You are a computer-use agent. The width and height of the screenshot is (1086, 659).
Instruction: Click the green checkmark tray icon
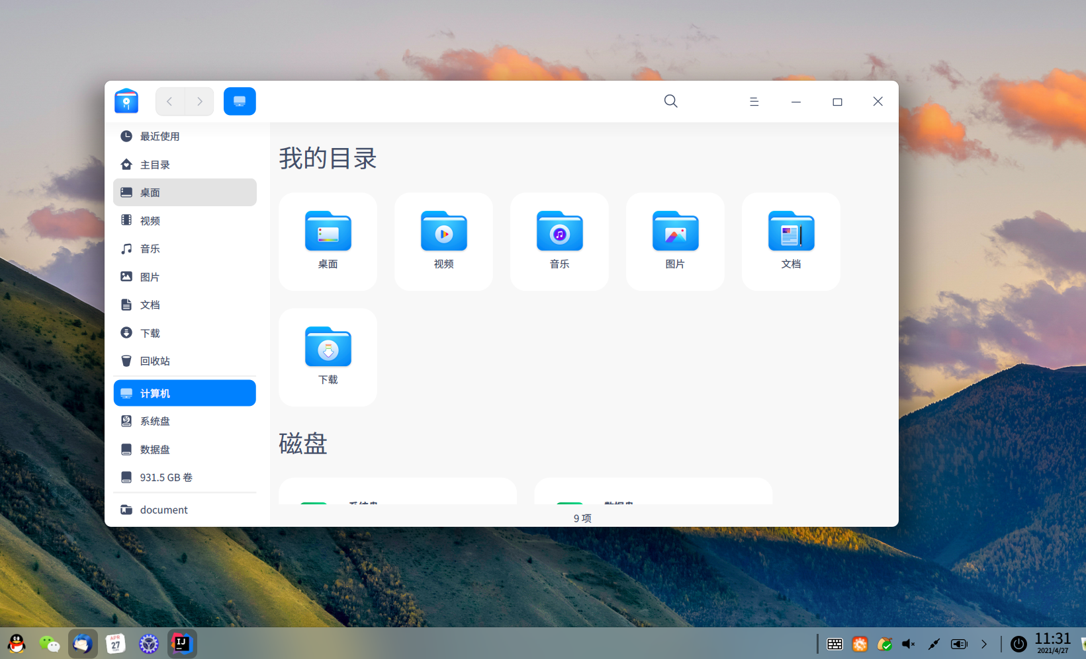(885, 644)
